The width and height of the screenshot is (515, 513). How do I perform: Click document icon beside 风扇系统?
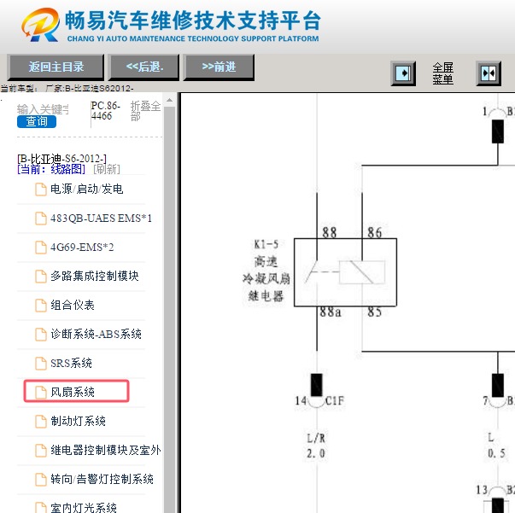coord(41,393)
